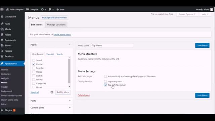The image size is (215, 121).
Task: Tick the Search page checkbox
Action: 34,61
